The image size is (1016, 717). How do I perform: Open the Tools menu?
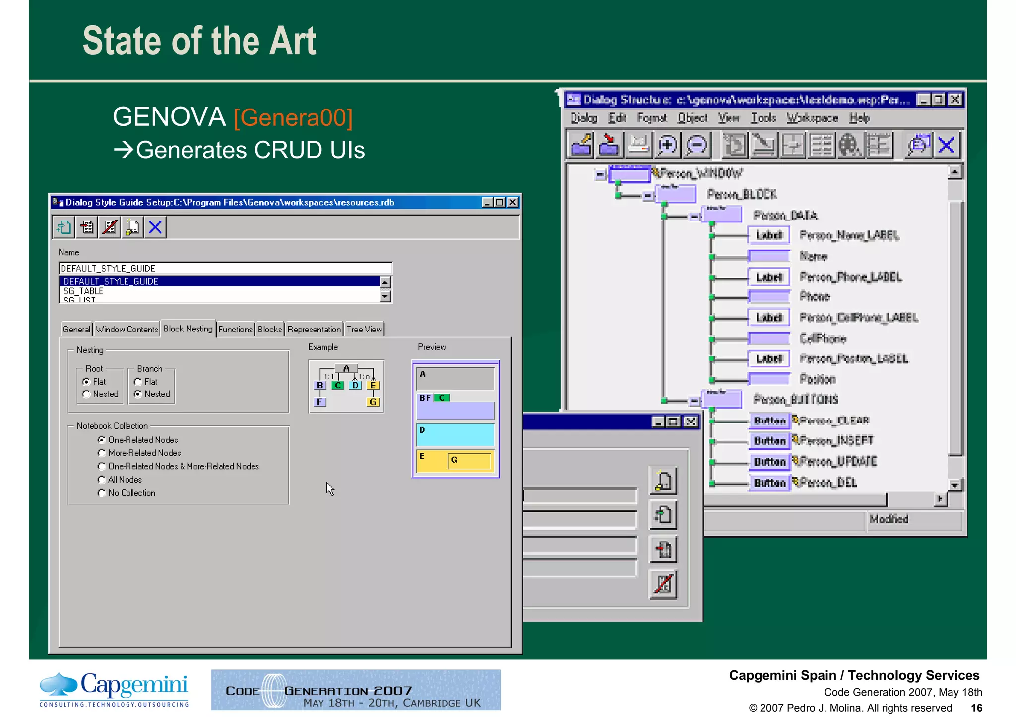(763, 118)
